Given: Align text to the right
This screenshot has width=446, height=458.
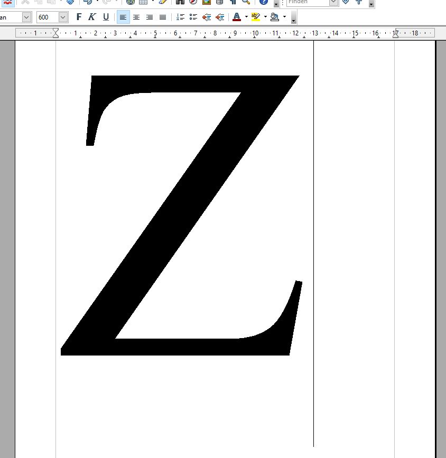Looking at the screenshot, I should (150, 17).
